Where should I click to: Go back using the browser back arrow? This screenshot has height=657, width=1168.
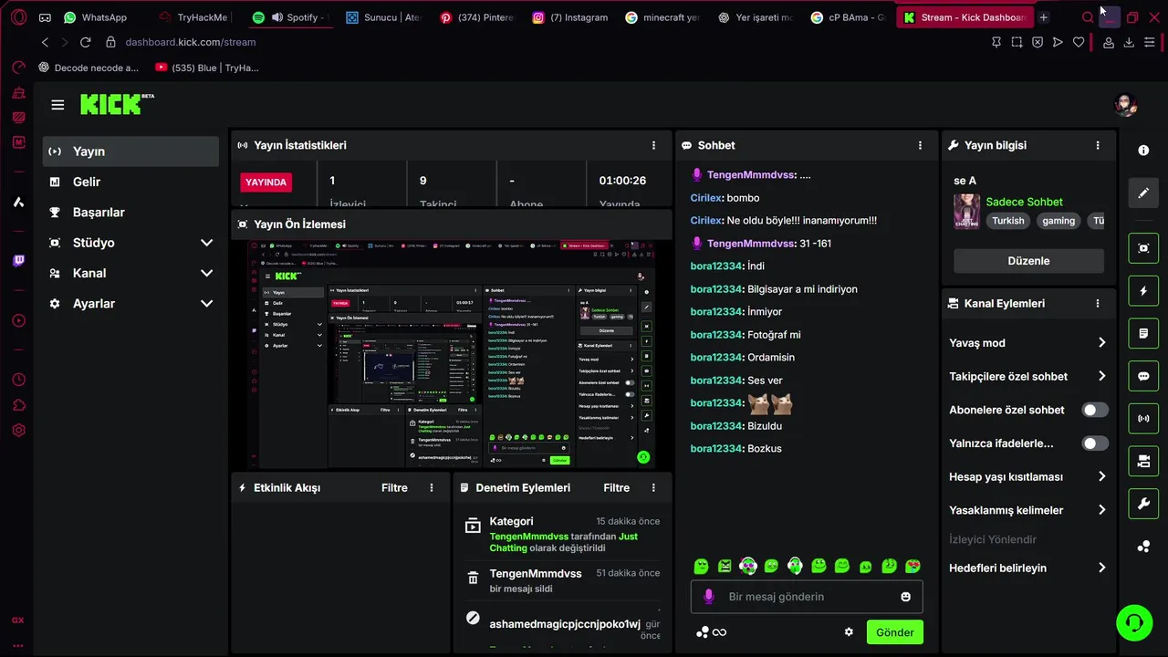pos(45,42)
